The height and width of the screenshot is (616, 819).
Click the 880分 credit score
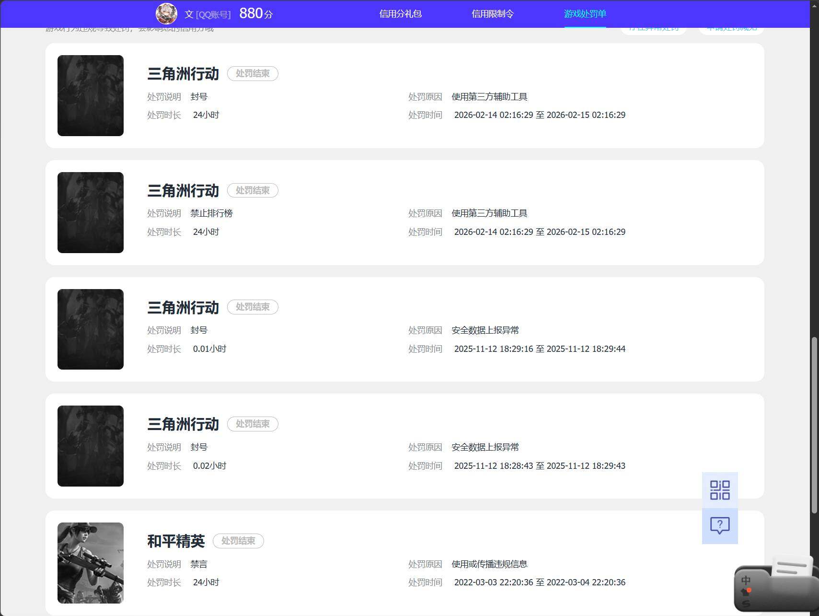click(256, 13)
